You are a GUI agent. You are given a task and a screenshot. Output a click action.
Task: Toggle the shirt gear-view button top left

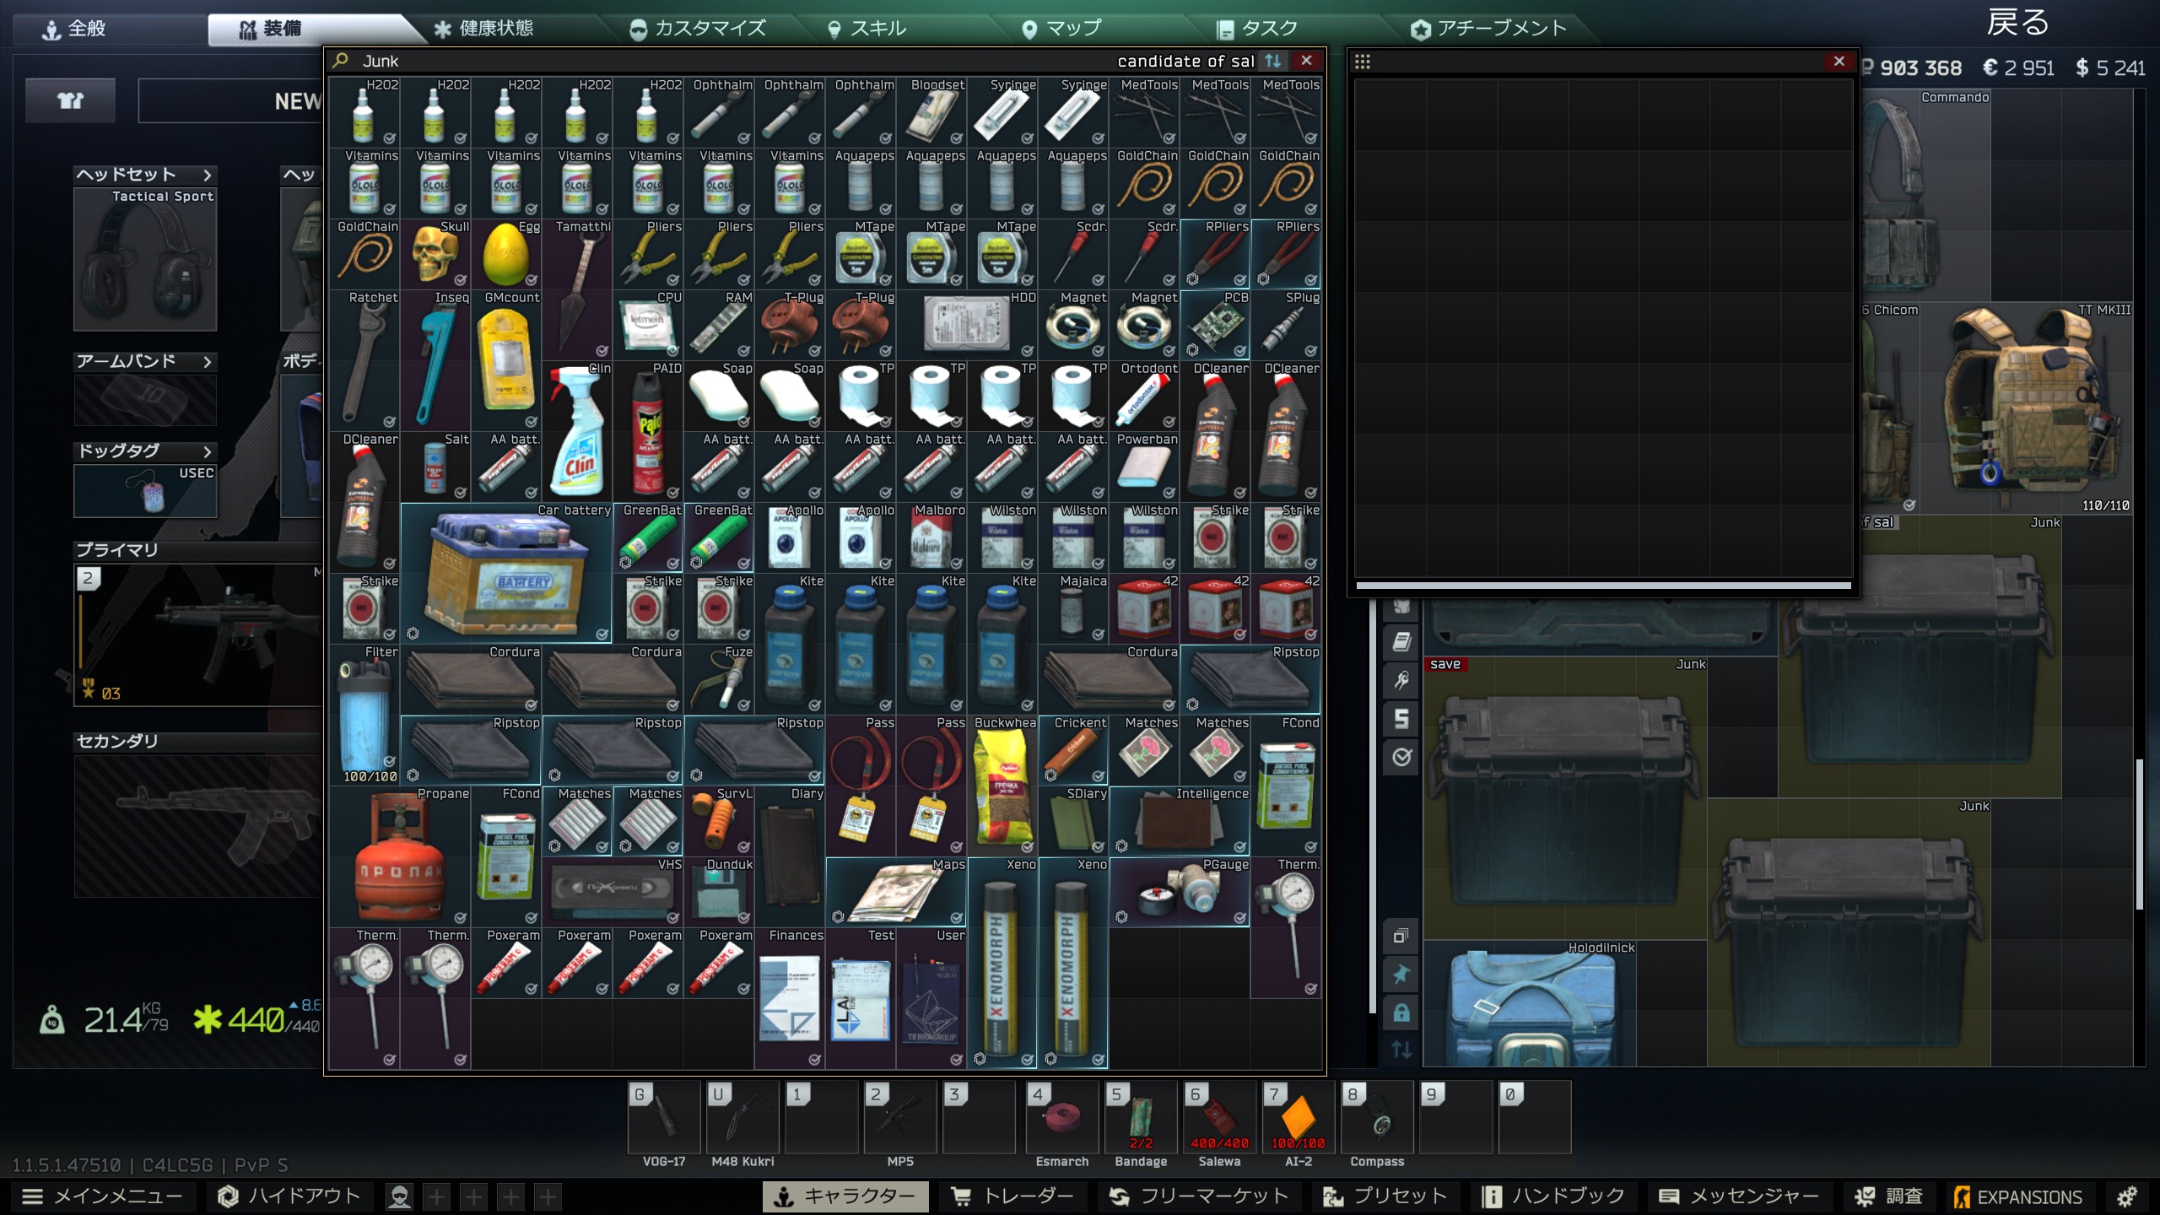point(70,100)
